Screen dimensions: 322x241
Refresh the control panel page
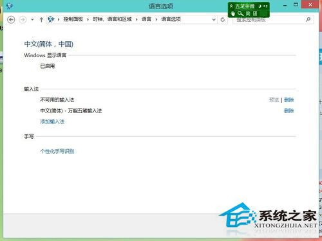[x=223, y=20]
